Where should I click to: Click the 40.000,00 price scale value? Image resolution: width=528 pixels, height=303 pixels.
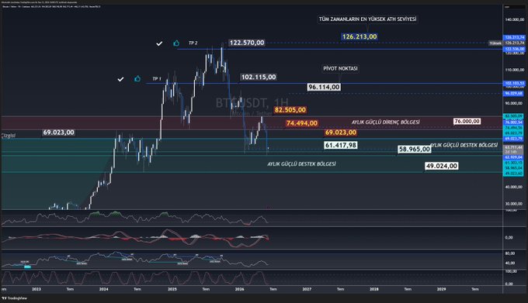tap(514, 187)
